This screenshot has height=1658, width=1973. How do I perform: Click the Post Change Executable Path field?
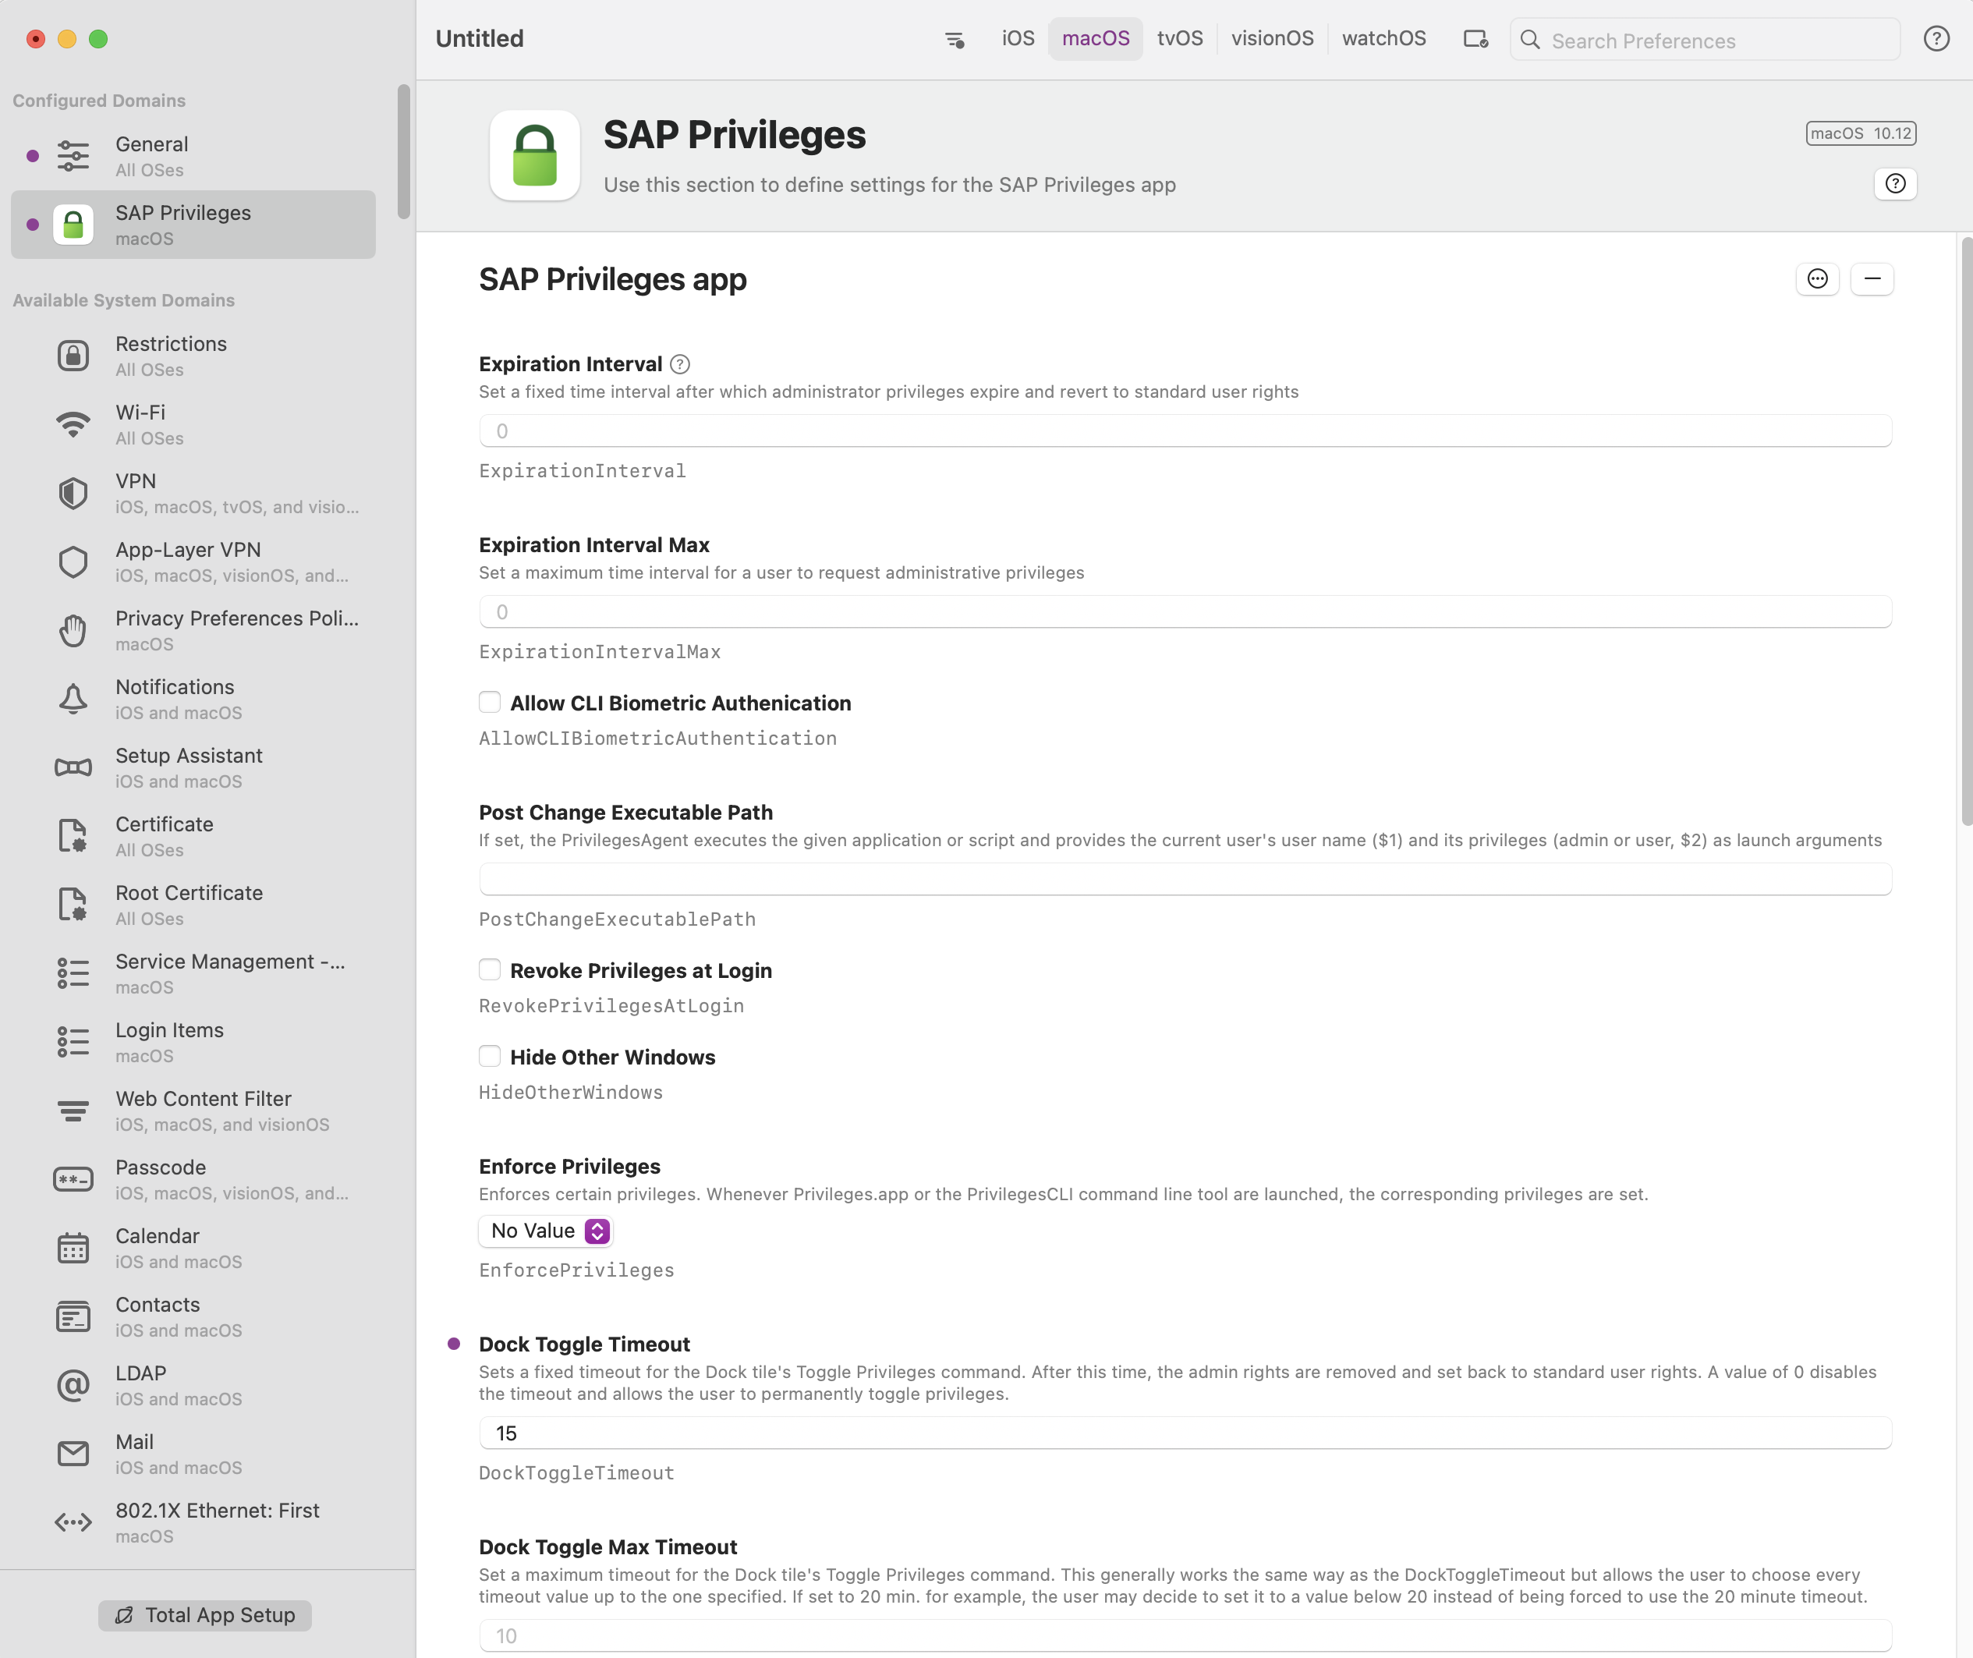[1185, 879]
